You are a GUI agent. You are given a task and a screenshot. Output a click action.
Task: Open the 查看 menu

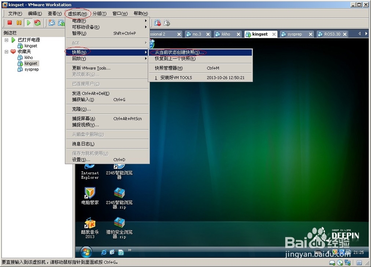tap(54, 13)
